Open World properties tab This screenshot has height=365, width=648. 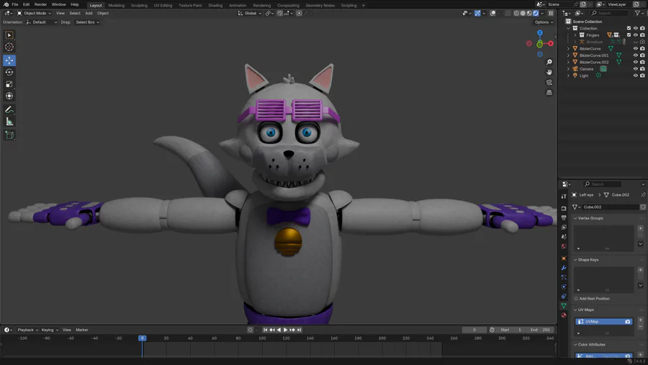pyautogui.click(x=564, y=246)
